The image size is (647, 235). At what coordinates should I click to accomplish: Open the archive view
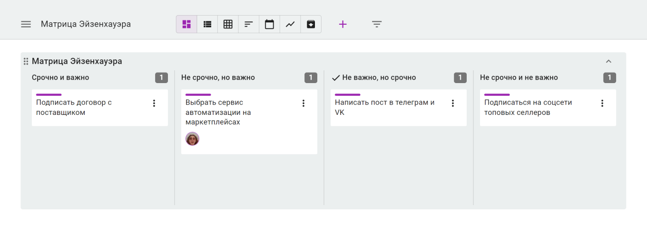[311, 24]
